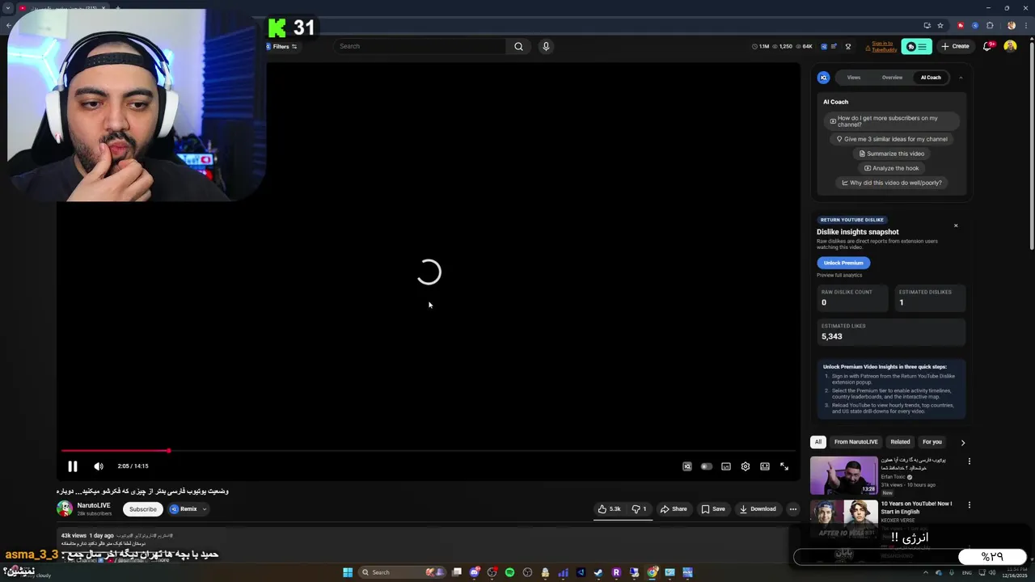1035x582 pixels.
Task: Subscribe to NarutoLIVE channel
Action: tap(143, 509)
